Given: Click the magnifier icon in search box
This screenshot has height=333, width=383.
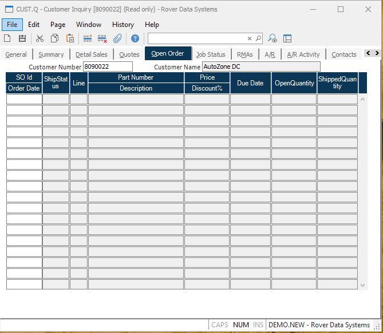Looking at the screenshot, I should [x=258, y=38].
